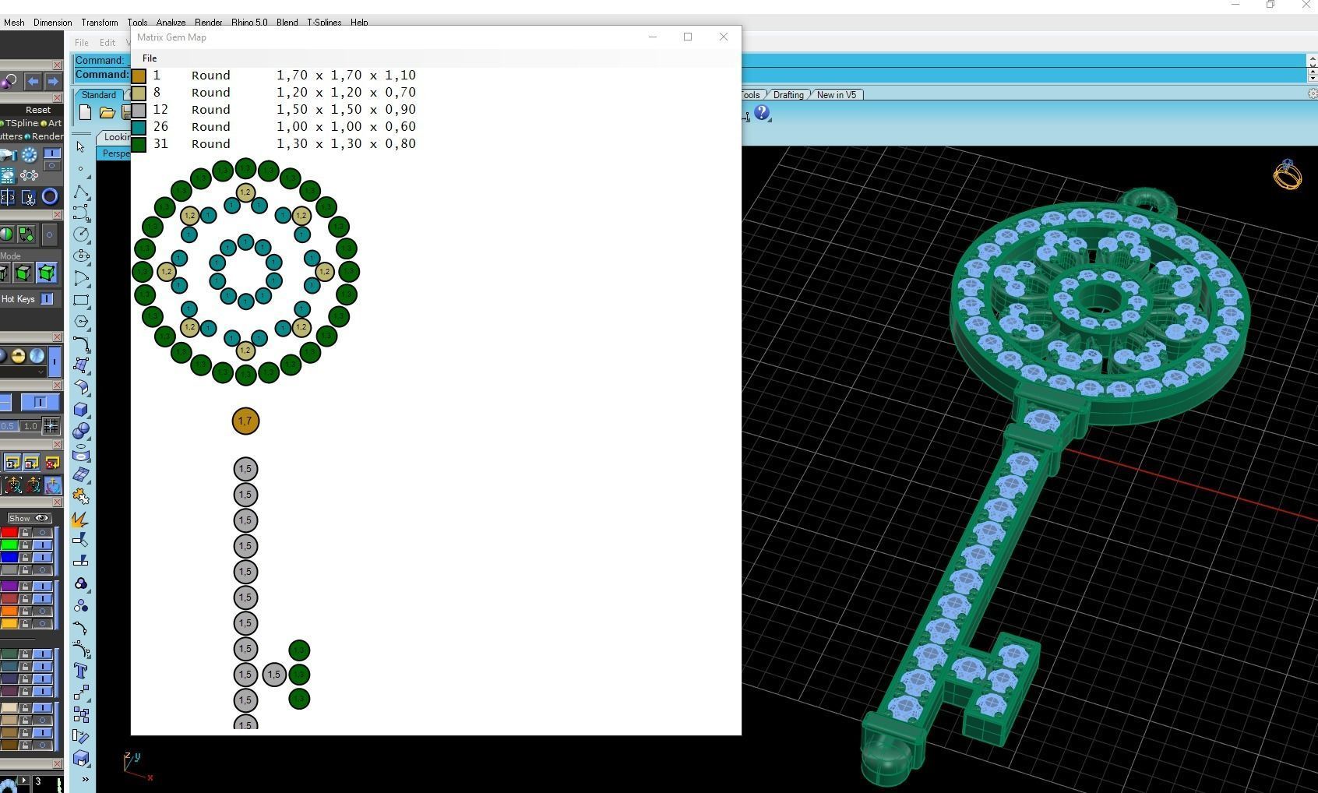Screen dimensions: 1318x793
Task: Toggle orange layer on/off switch
Action: [42, 611]
